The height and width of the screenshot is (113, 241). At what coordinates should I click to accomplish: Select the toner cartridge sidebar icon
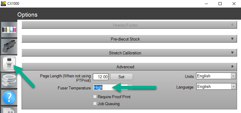tap(9, 47)
